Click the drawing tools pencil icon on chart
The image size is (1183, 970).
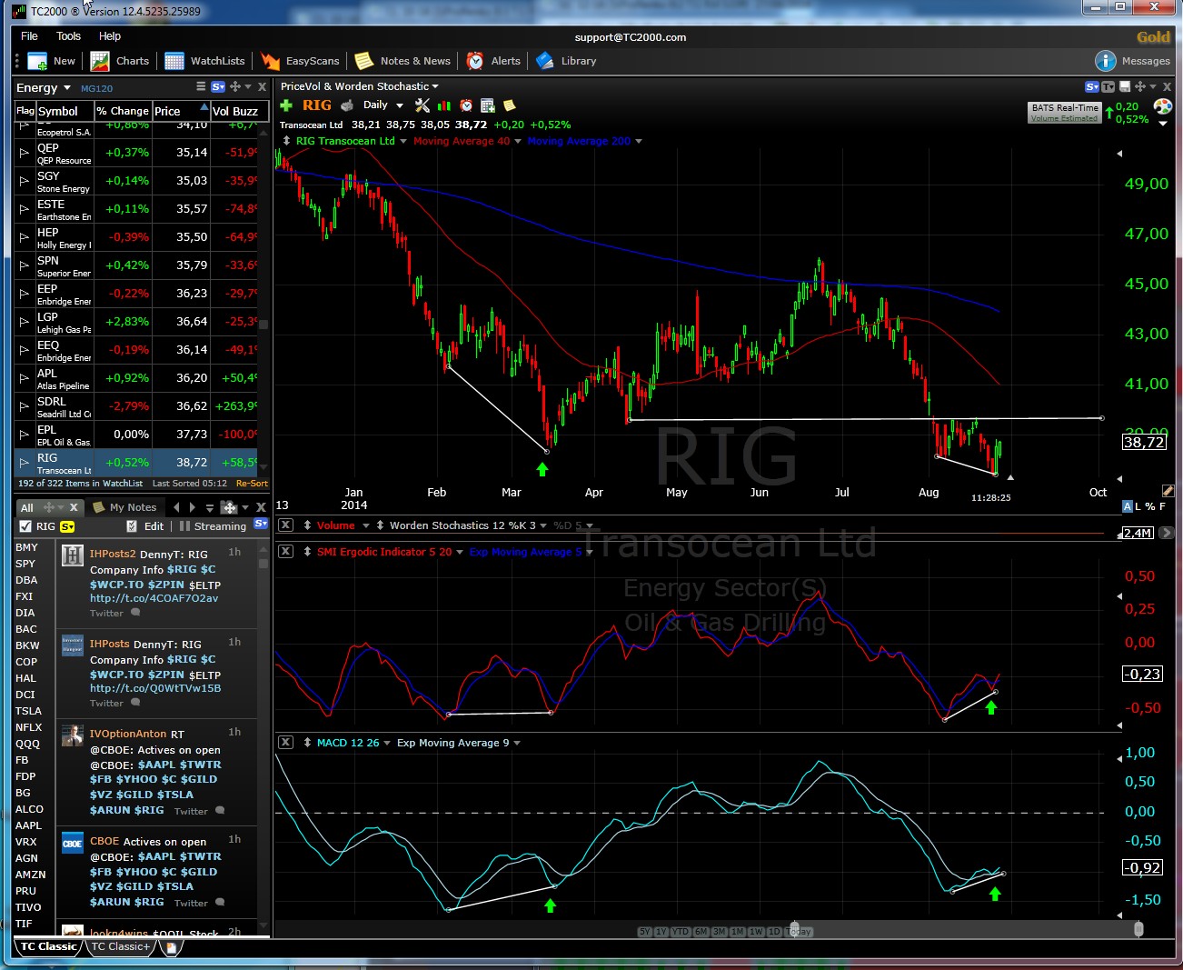coord(1168,491)
